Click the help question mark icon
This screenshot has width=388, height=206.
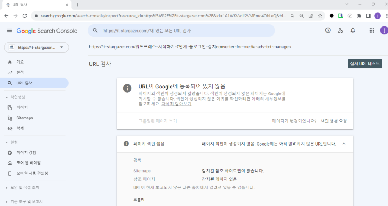[x=328, y=30]
